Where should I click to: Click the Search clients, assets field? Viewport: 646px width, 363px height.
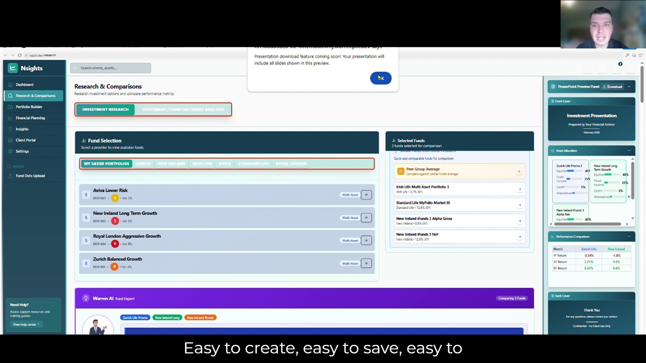(111, 68)
